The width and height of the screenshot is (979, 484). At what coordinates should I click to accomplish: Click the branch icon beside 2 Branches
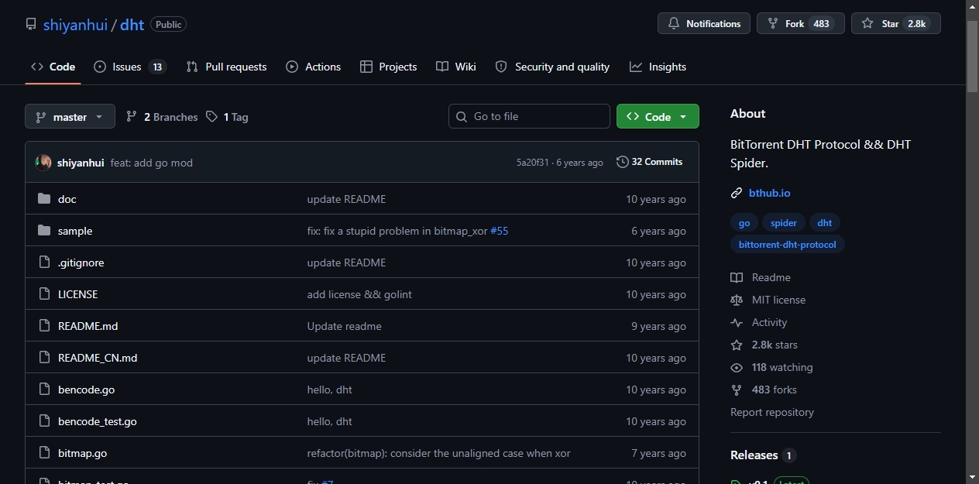pos(132,117)
